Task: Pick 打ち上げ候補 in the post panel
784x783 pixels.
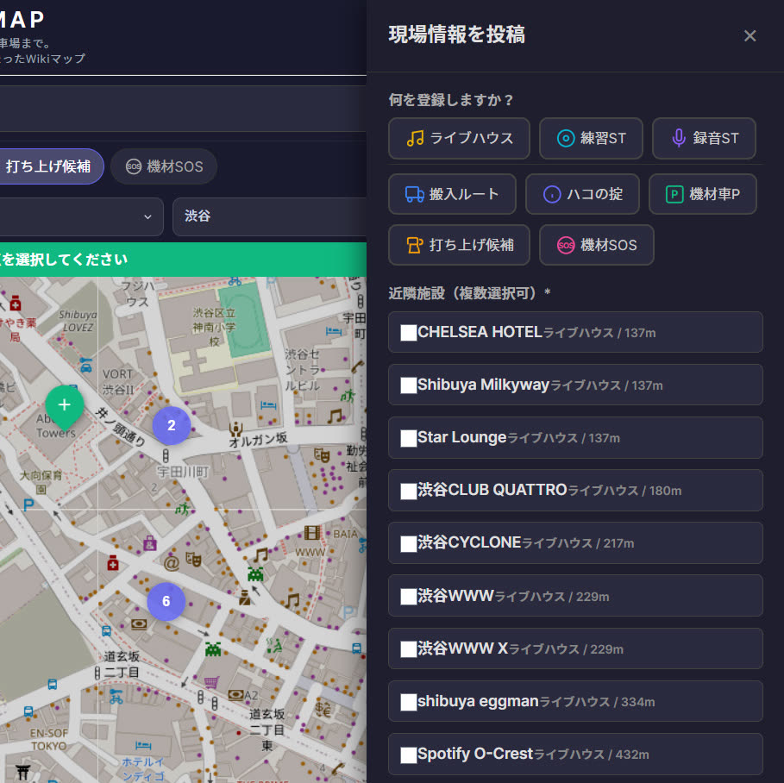Action: click(x=459, y=245)
